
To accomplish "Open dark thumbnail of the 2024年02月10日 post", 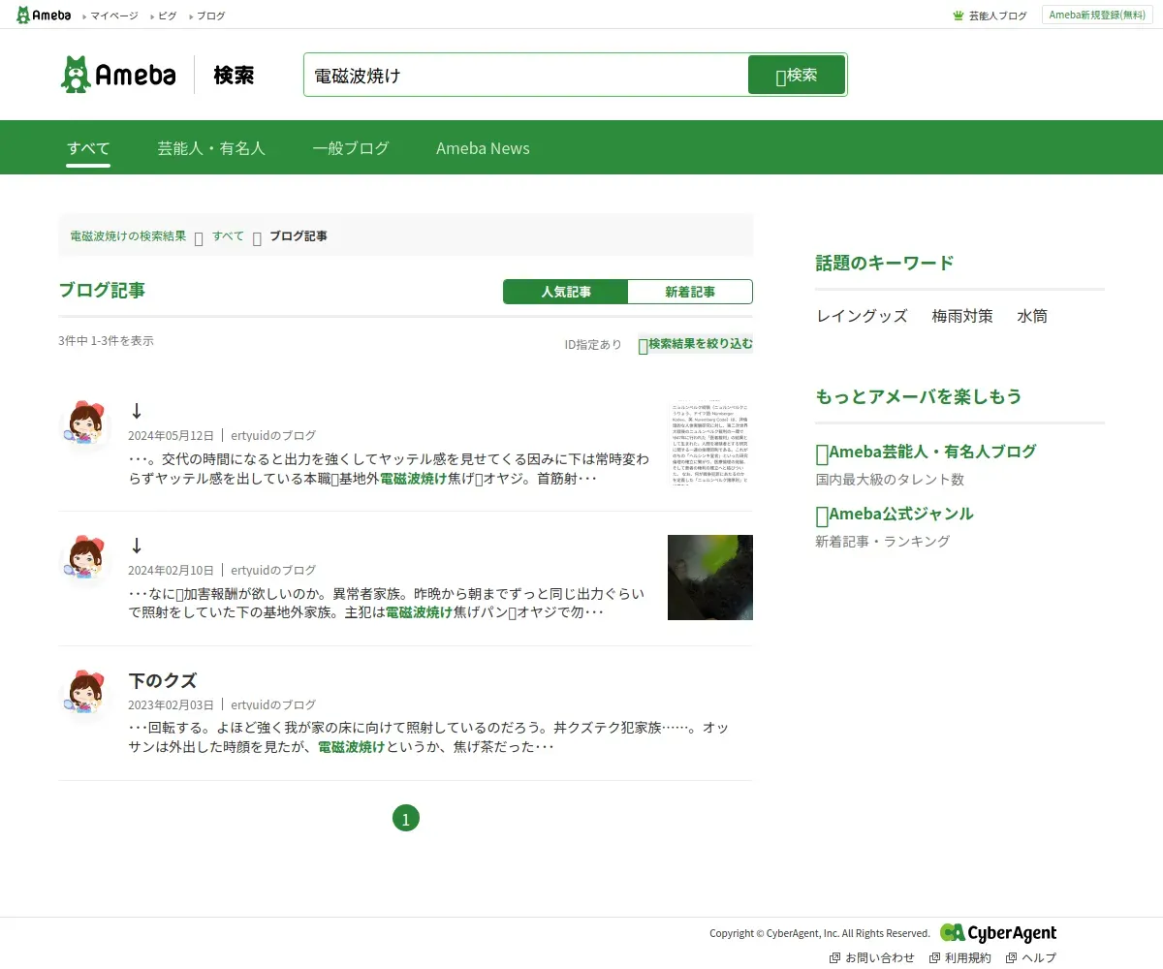I will click(x=710, y=578).
